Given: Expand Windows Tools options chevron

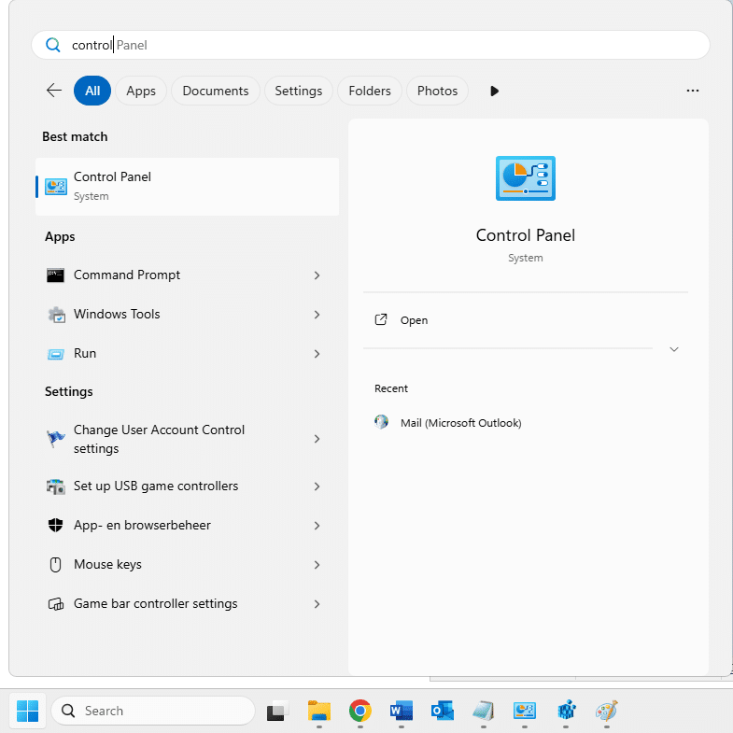Looking at the screenshot, I should coord(317,315).
